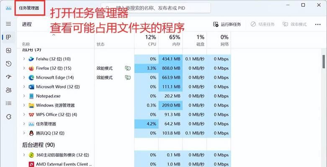The width and height of the screenshot is (327, 167).
Task: Click Firefox row 效能模式 status text
Action: point(105,68)
